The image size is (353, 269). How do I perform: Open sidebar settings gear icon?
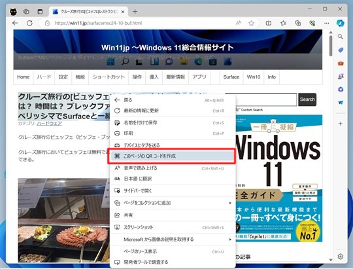341,257
